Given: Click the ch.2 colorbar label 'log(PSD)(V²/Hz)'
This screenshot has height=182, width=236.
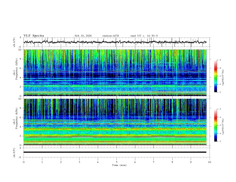Looking at the screenshot, I should point(223,126).
